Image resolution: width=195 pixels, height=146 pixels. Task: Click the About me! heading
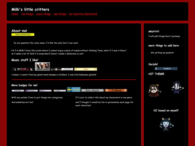pos(19,31)
